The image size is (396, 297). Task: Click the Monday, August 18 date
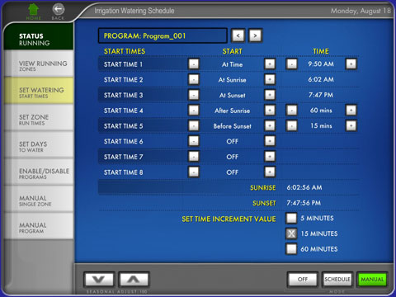pyautogui.click(x=361, y=11)
